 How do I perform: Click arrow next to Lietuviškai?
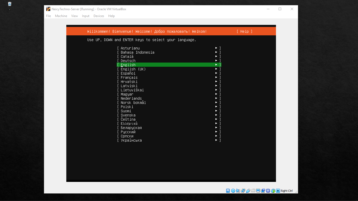216,90
